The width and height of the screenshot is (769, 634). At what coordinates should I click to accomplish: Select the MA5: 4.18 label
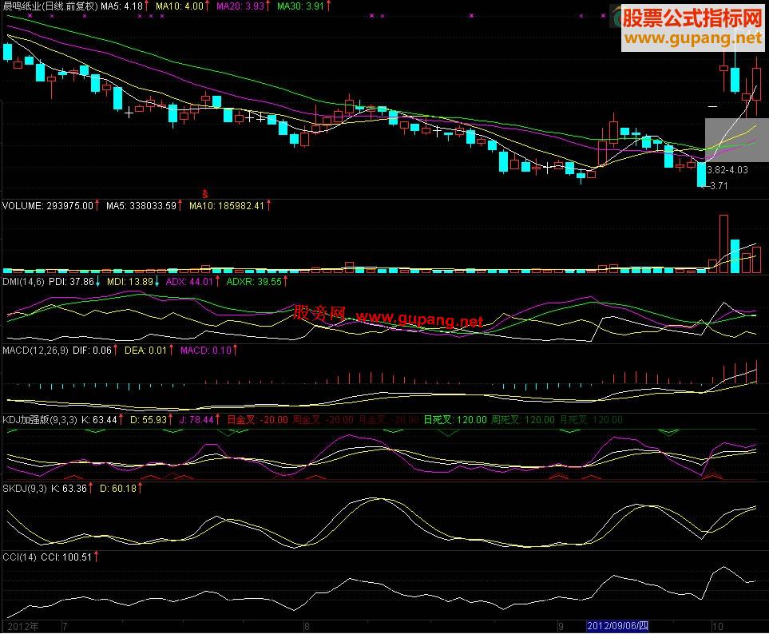(x=121, y=6)
